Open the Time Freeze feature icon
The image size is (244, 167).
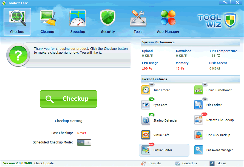tap(146, 90)
